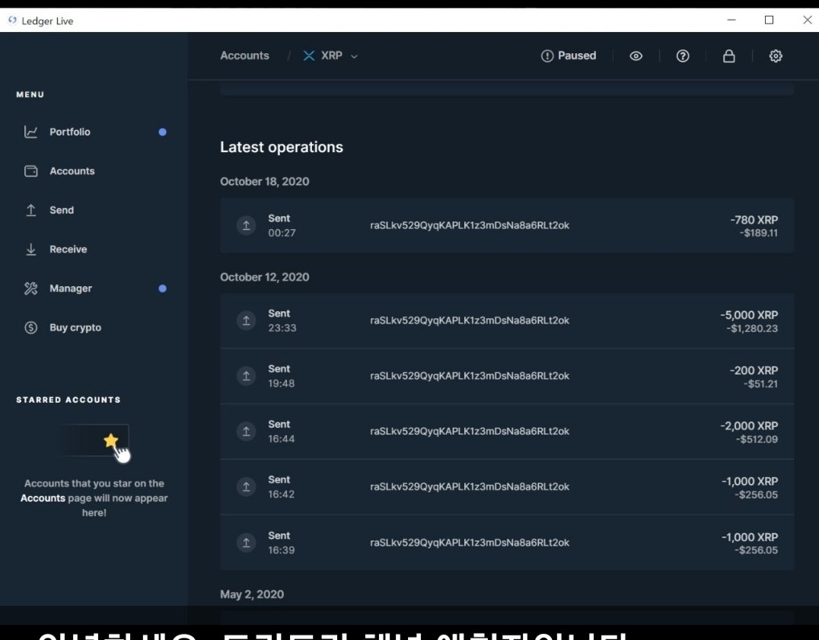Click the May 2, 2020 date header
Viewport: 819px width, 640px height.
[x=252, y=594]
